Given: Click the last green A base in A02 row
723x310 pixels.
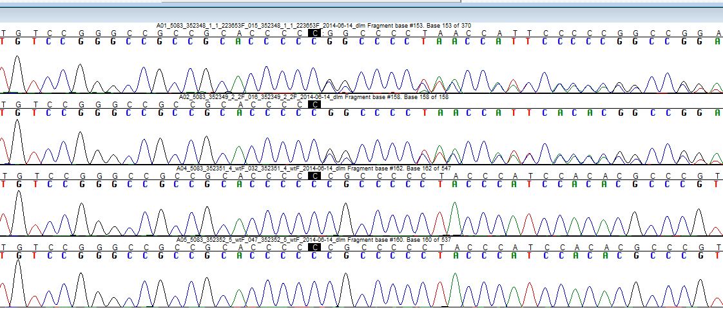Looking at the screenshot, I should (717, 112).
